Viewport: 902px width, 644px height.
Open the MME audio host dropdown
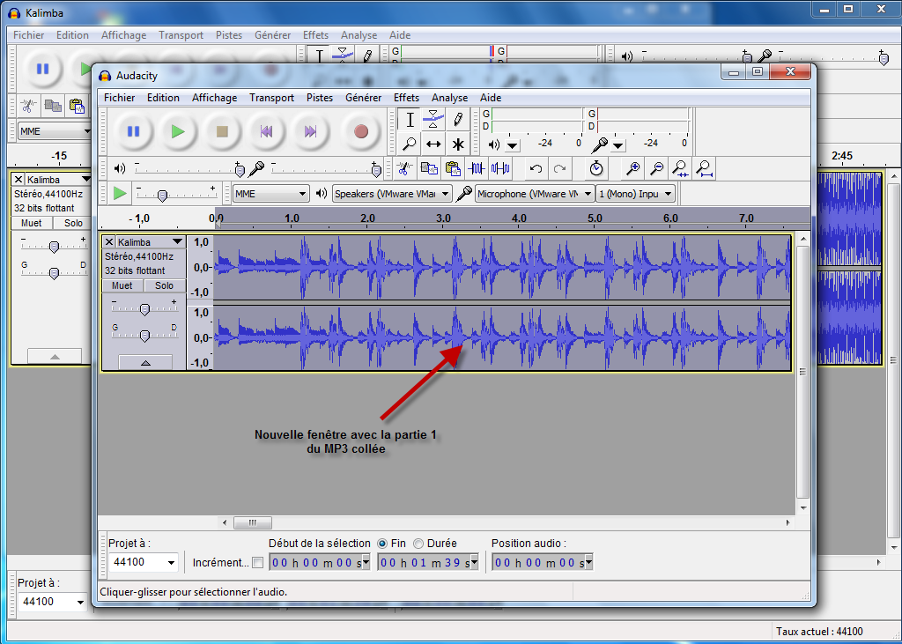coord(270,194)
